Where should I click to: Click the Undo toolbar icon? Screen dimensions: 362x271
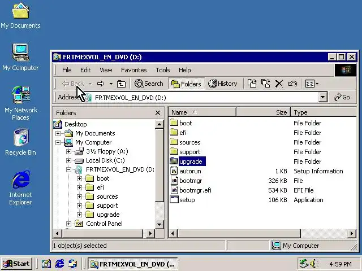(292, 84)
